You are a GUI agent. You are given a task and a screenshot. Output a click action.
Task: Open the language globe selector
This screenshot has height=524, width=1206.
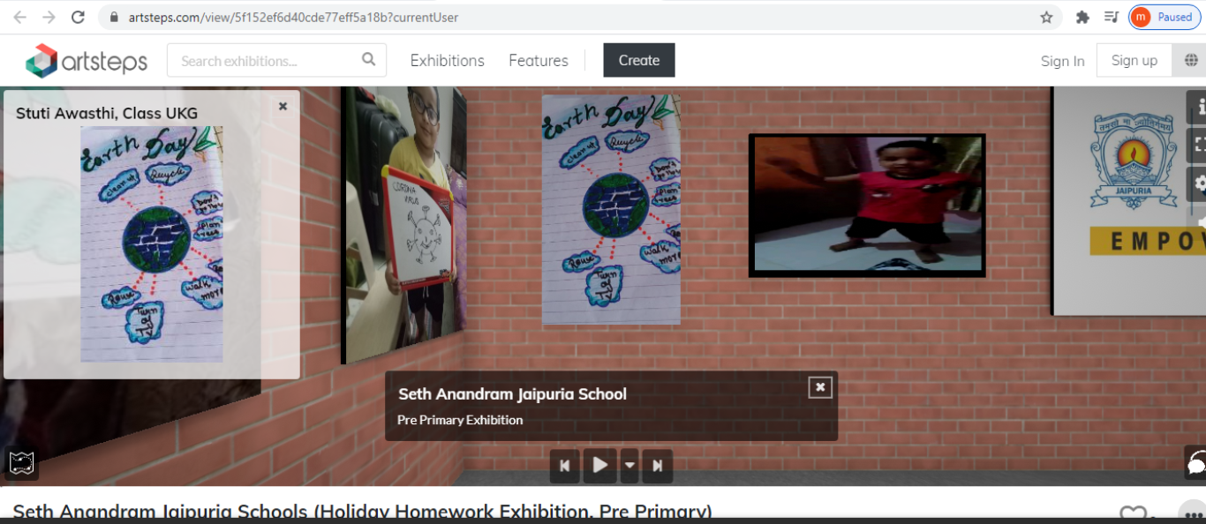[x=1188, y=60]
